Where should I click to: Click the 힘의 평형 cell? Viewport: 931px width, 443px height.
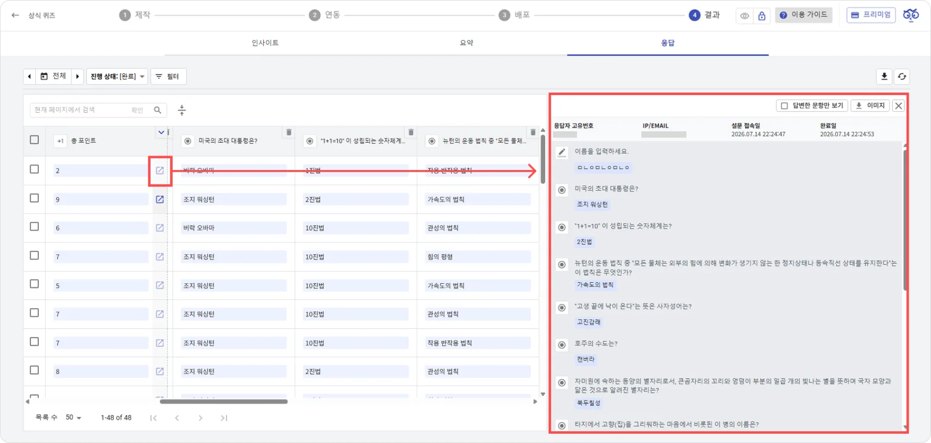coord(478,257)
